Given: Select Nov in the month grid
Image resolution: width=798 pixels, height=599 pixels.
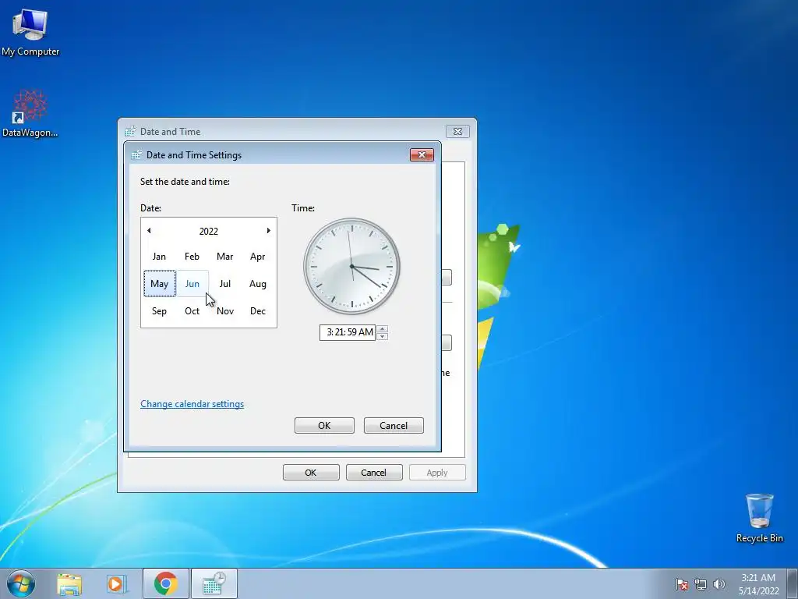Looking at the screenshot, I should coord(225,310).
